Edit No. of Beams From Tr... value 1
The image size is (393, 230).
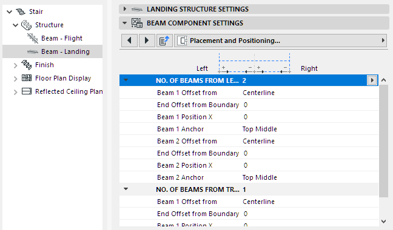point(244,189)
